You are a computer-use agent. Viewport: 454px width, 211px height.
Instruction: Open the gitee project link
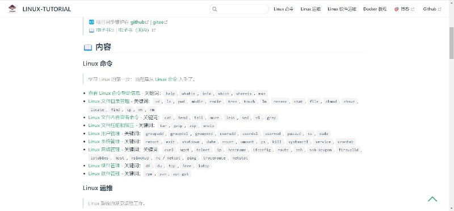click(158, 22)
